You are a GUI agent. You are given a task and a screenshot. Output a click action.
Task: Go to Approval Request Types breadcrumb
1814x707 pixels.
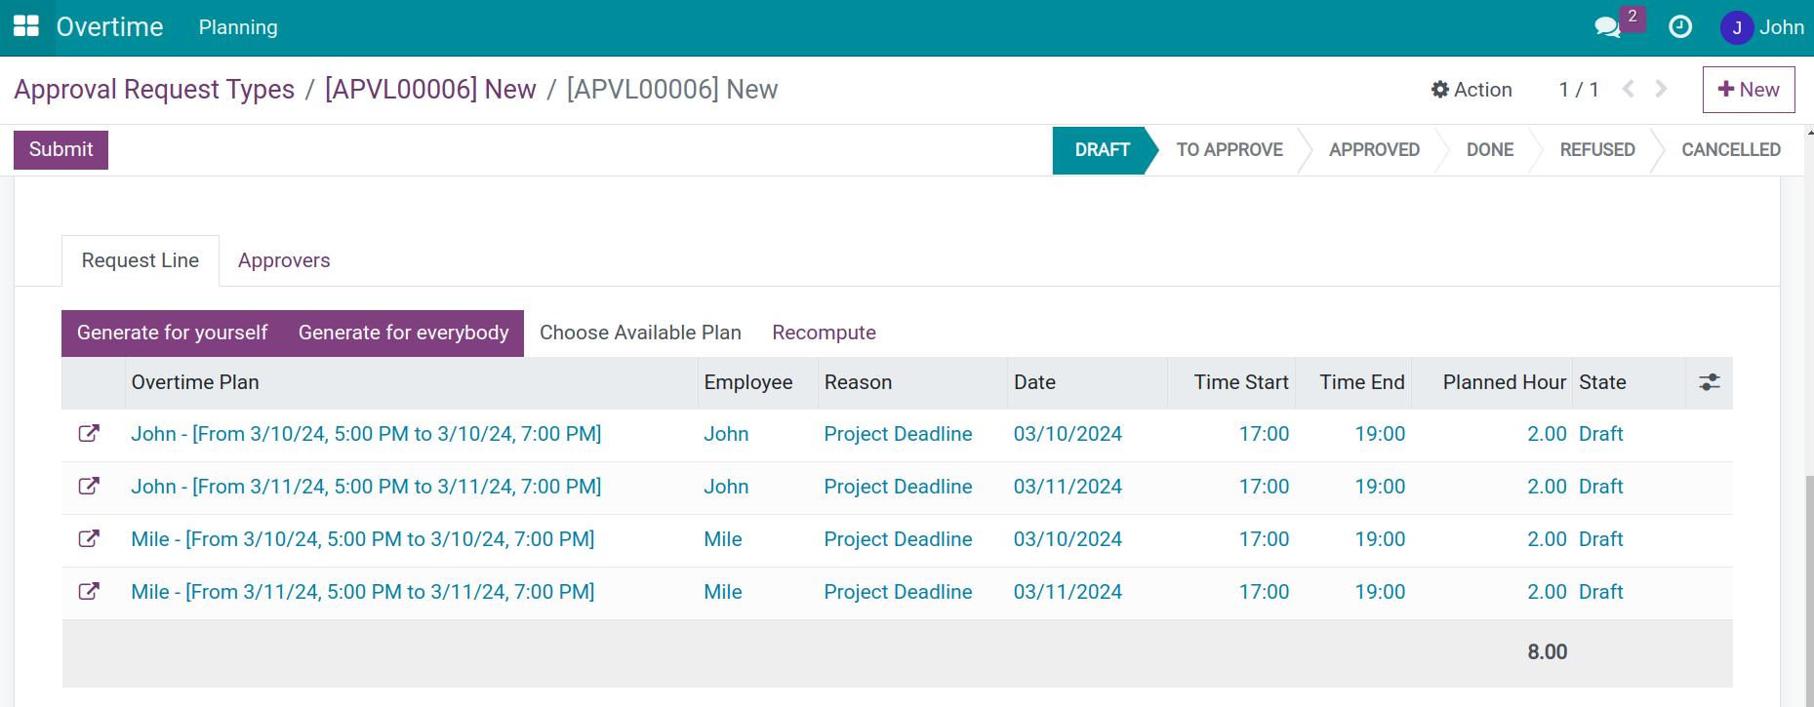(x=154, y=90)
